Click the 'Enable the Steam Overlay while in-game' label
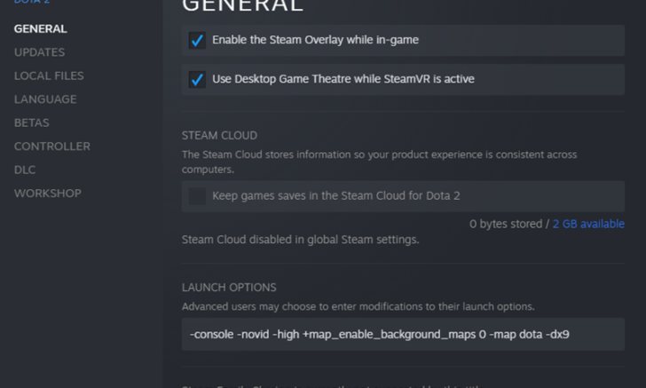Viewport: 646px width, 388px height. [x=315, y=40]
